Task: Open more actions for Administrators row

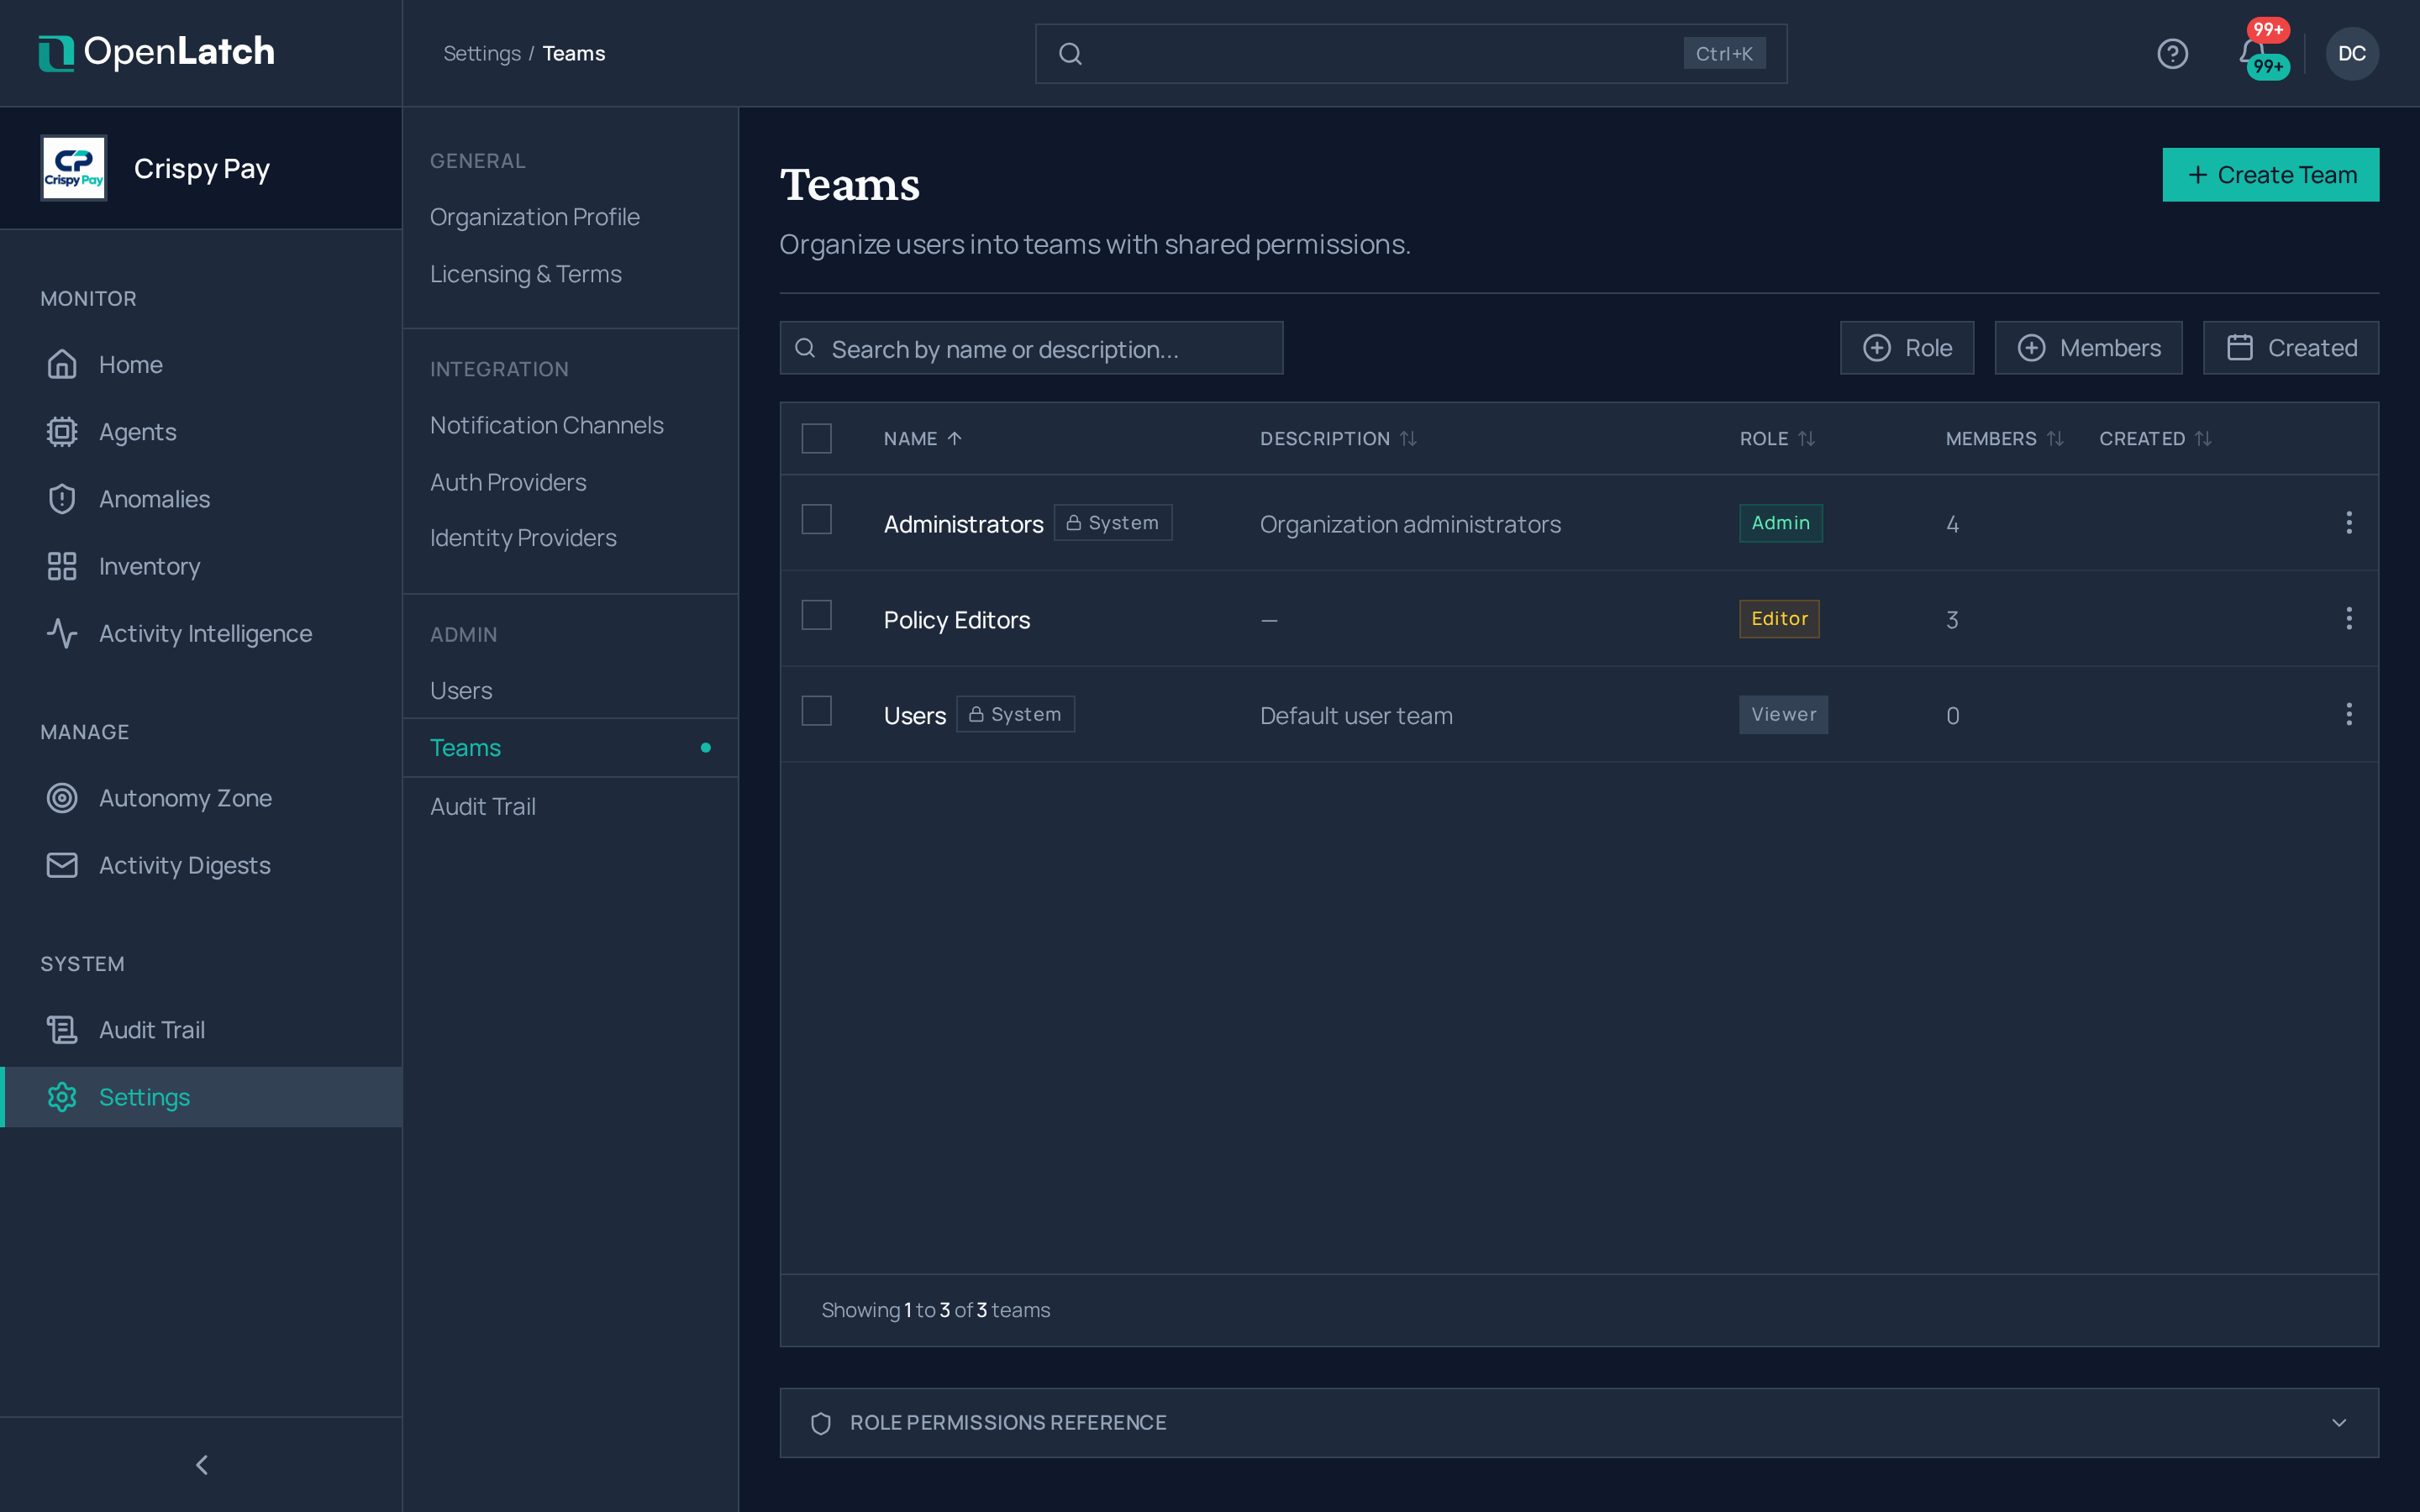Action: (2349, 522)
